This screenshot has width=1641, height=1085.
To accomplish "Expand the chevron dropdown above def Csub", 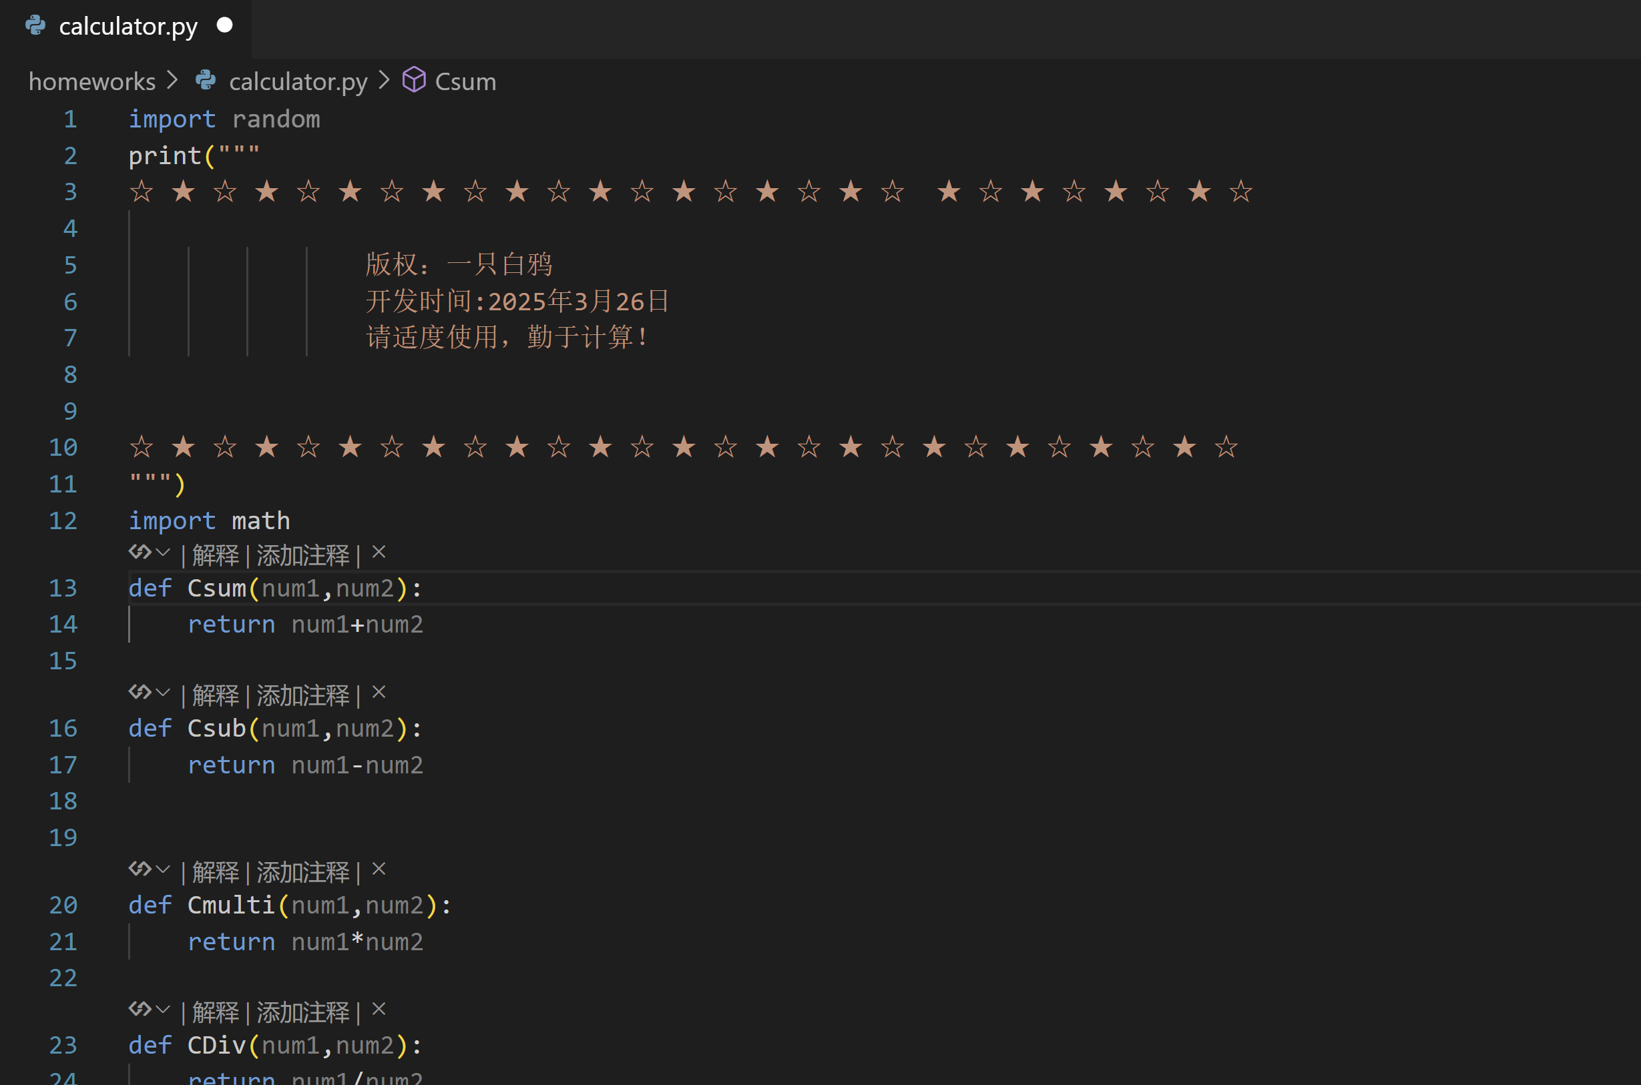I will pyautogui.click(x=164, y=693).
